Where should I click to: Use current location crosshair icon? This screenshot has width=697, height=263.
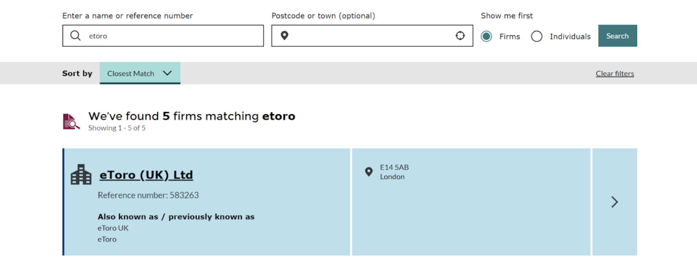[460, 36]
